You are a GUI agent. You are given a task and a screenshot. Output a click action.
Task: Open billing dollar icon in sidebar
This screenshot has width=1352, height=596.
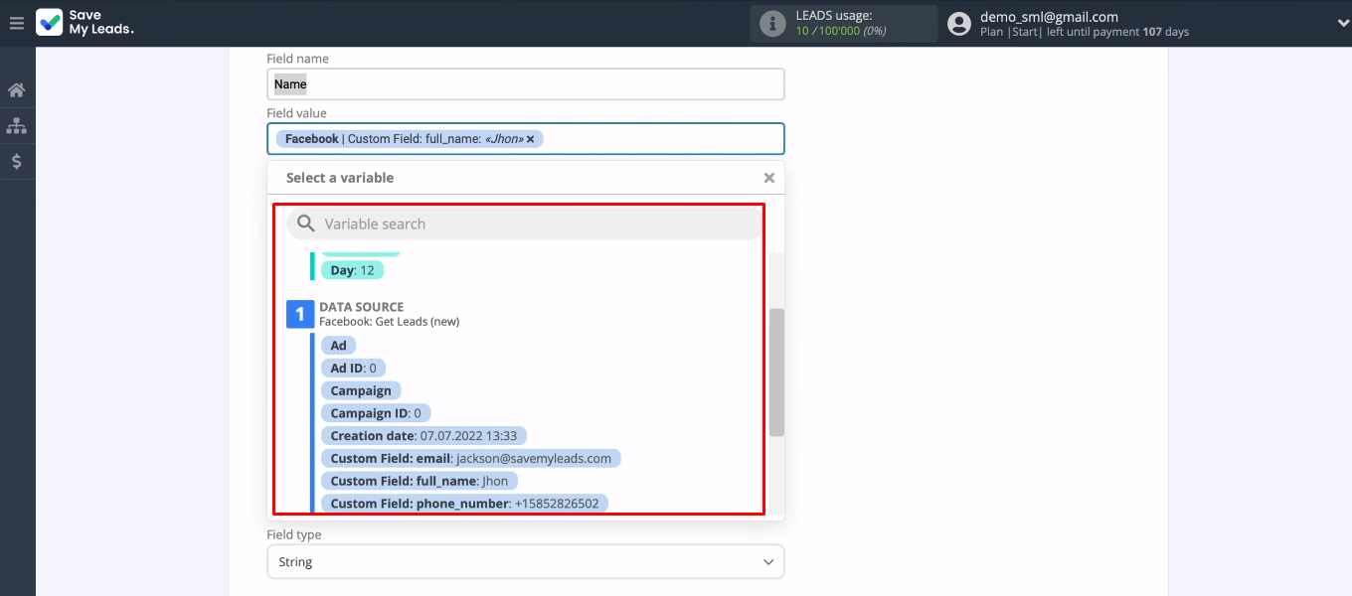pos(16,162)
